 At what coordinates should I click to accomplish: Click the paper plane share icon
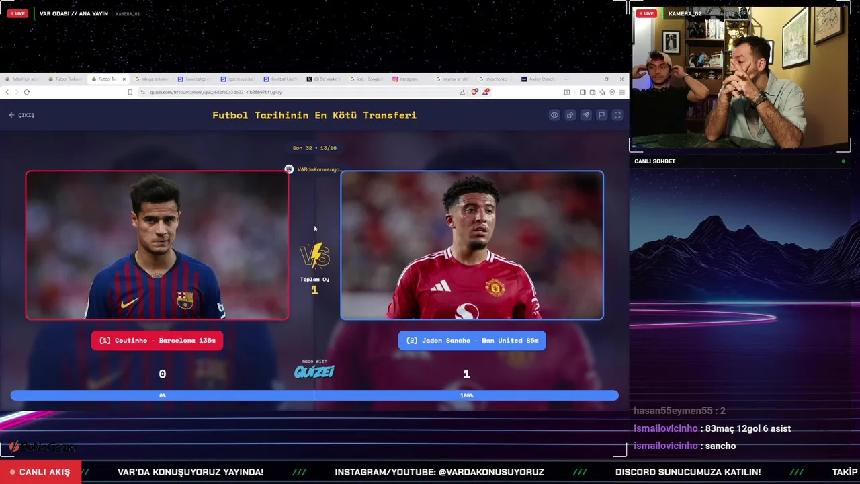(586, 115)
